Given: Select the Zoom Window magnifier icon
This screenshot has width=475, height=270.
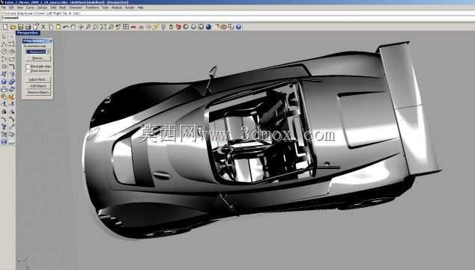Looking at the screenshot, I should (x=96, y=27).
